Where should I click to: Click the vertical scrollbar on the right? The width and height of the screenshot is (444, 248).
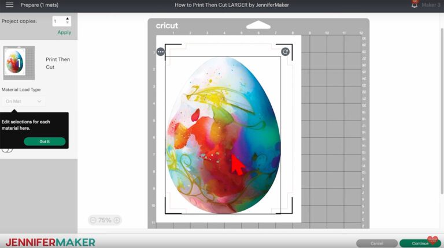point(442,111)
